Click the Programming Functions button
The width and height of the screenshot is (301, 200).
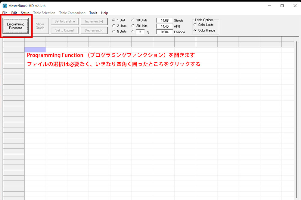coord(16,26)
